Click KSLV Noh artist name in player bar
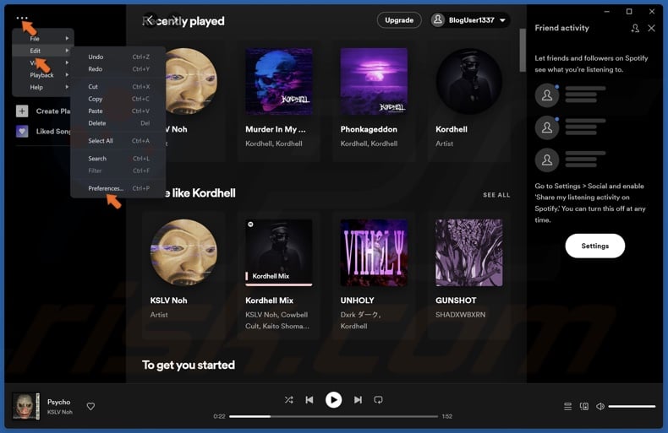Viewport: 668px width, 433px height. 60,412
